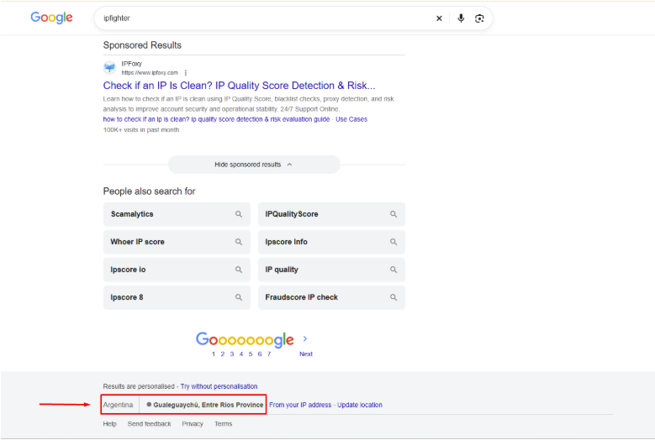Open Google Lens image search icon
This screenshot has width=655, height=440.
(479, 18)
